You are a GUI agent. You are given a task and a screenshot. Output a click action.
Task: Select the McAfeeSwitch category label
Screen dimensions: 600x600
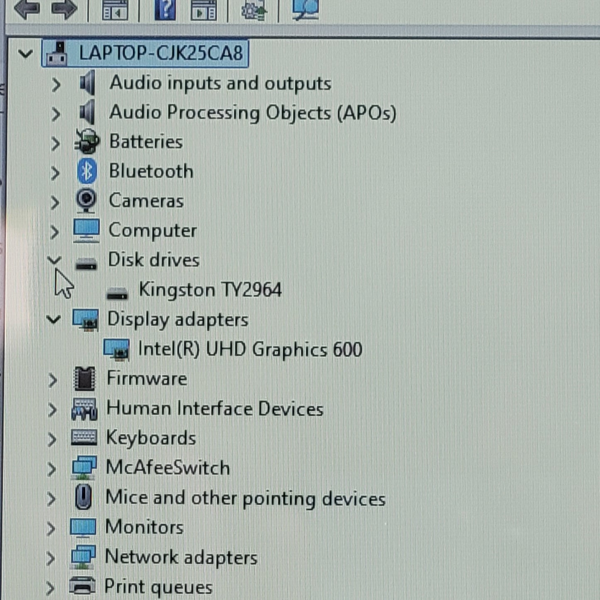tap(167, 468)
